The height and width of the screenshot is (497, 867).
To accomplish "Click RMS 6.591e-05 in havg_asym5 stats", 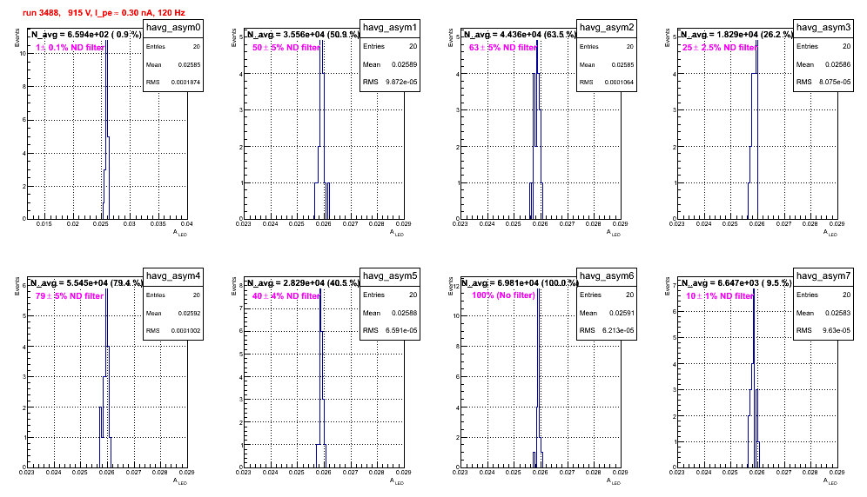I will pos(390,331).
